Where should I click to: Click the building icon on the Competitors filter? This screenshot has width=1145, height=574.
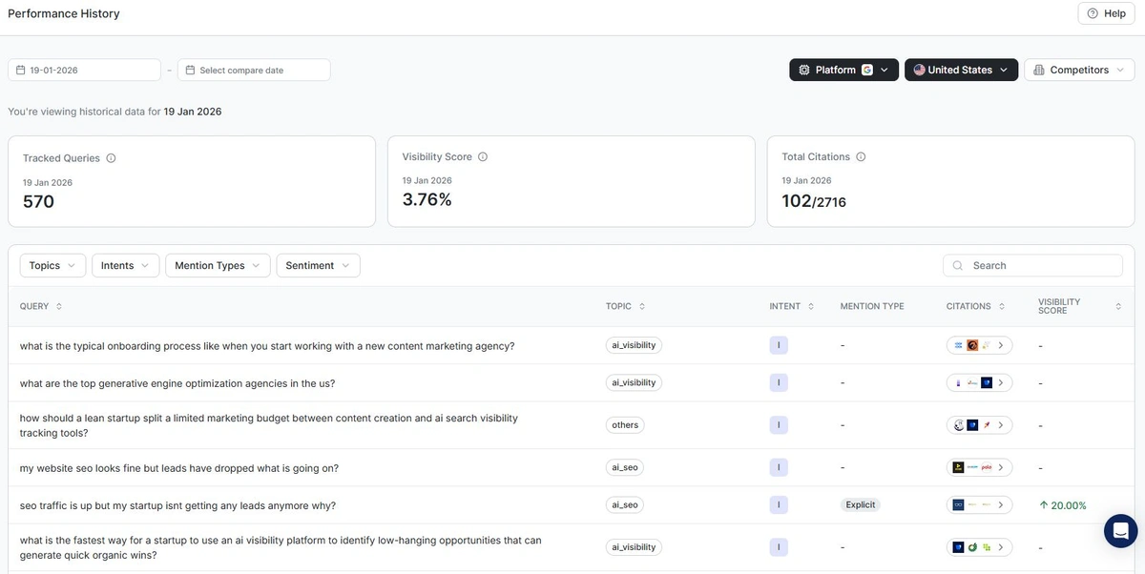1039,70
